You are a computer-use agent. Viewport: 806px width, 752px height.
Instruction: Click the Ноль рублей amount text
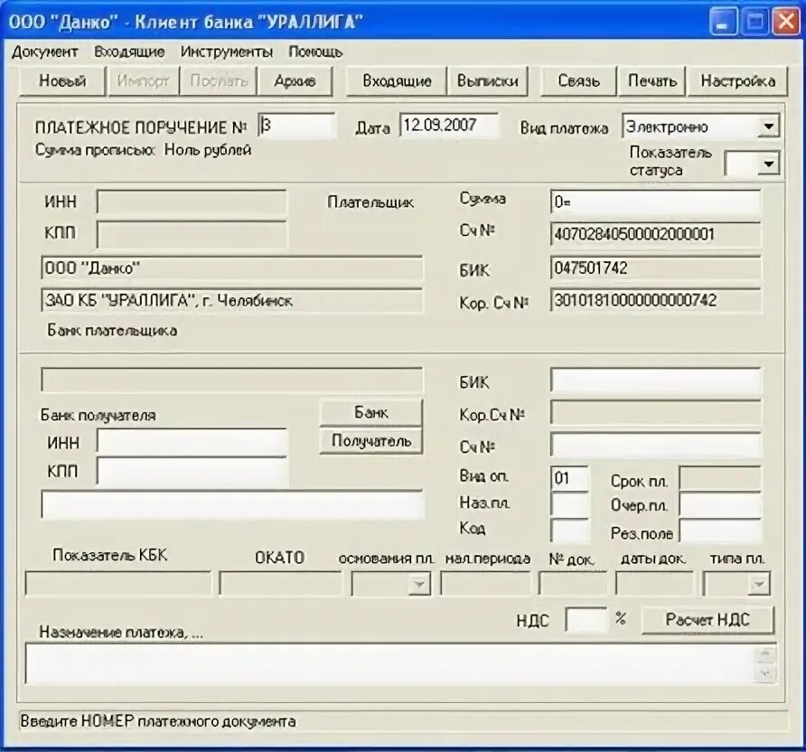click(x=208, y=150)
